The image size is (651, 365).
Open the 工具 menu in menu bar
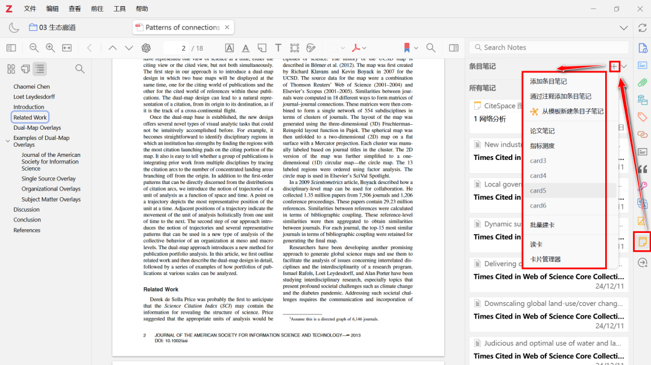[120, 9]
